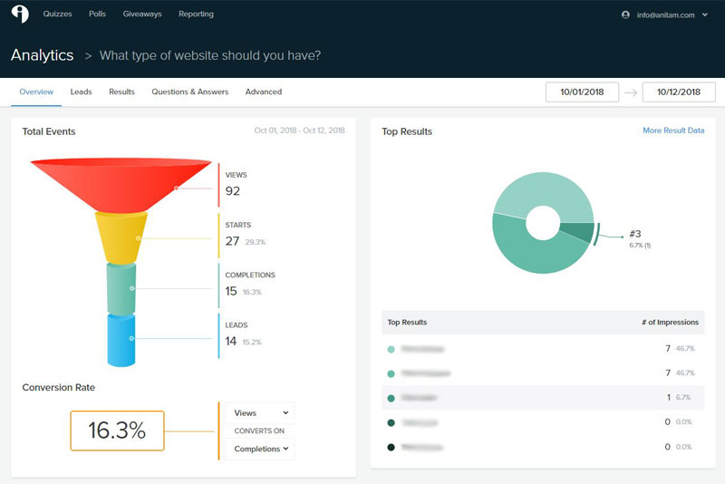
Task: Click the Completions count 15
Action: pos(231,291)
